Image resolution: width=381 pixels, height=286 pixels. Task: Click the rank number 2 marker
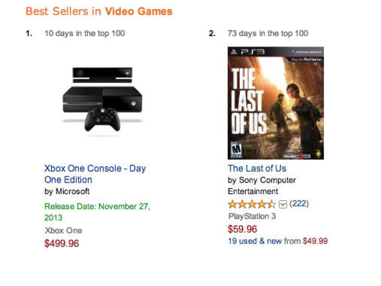click(x=212, y=33)
